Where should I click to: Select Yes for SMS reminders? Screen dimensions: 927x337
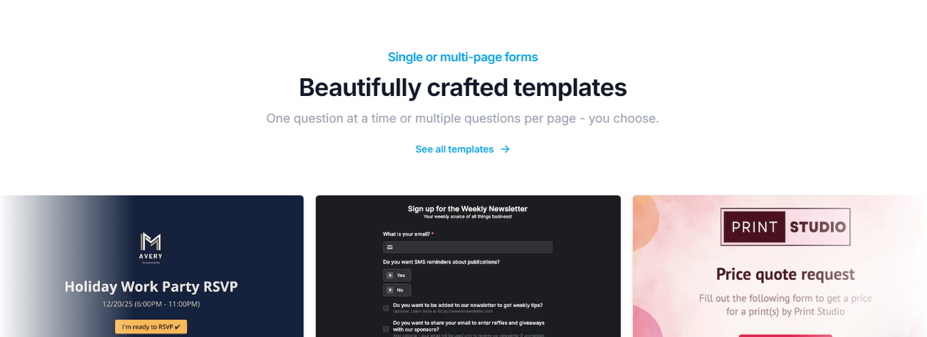click(397, 275)
